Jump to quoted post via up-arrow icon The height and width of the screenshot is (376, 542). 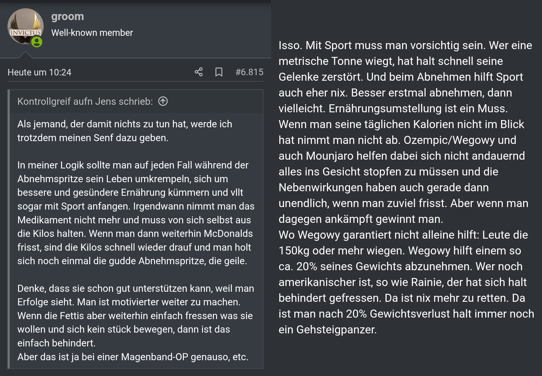[163, 102]
